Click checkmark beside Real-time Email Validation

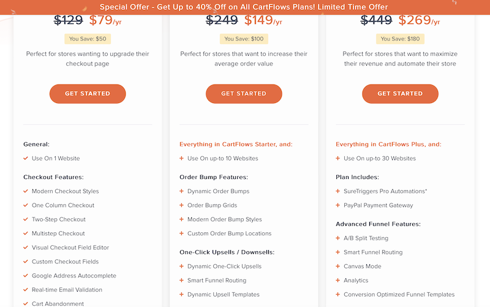(x=26, y=290)
